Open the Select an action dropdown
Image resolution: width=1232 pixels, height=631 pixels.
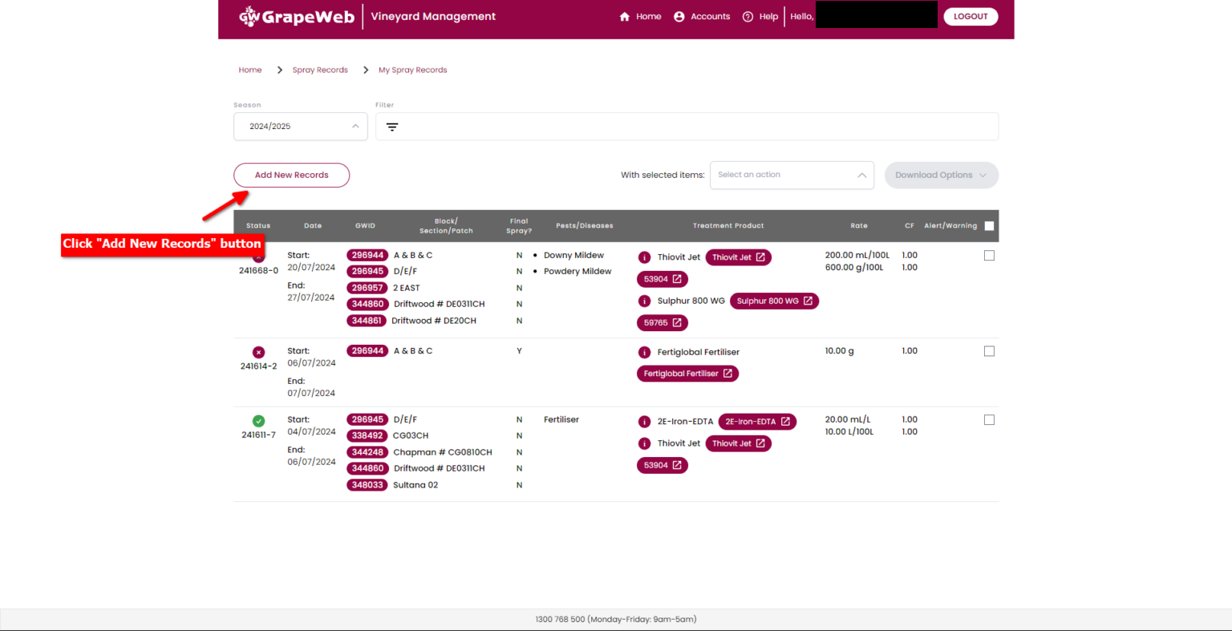[792, 175]
